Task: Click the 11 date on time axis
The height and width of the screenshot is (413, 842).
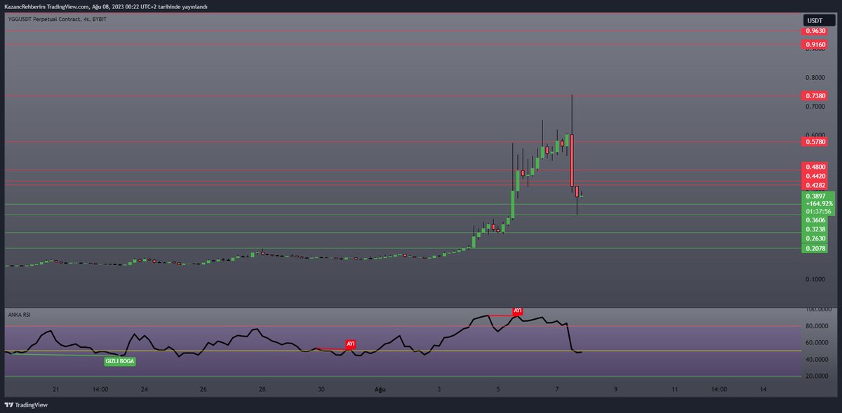Action: [674, 389]
